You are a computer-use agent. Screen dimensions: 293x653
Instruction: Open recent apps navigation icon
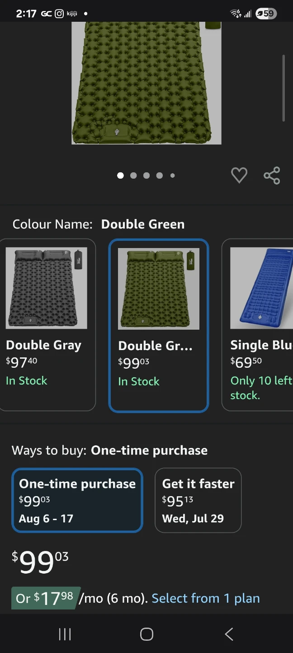click(x=65, y=634)
